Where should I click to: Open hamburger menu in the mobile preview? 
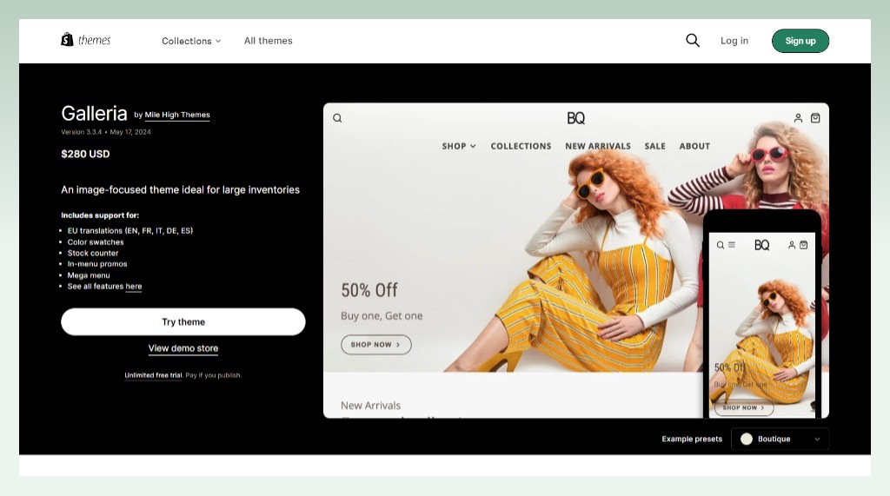tap(732, 245)
